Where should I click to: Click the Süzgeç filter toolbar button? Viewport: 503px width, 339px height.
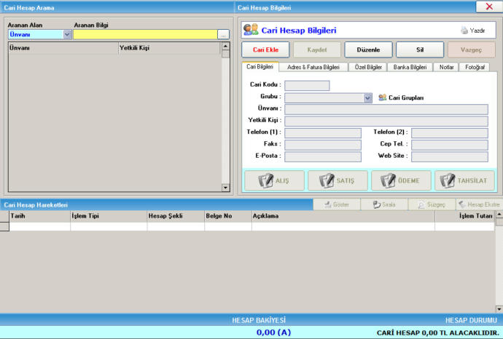(x=432, y=204)
